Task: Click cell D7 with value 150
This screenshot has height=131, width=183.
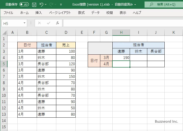Action: (x=66, y=77)
